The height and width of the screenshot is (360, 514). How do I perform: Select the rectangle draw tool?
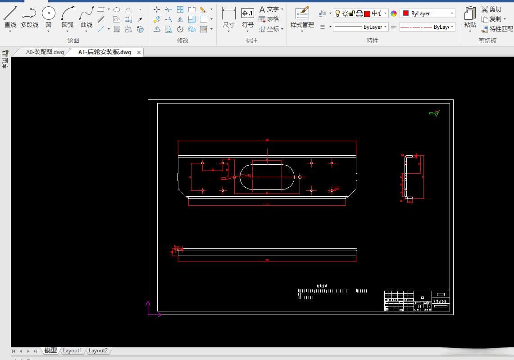coord(101,9)
